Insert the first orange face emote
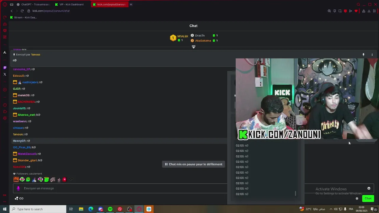379x213 pixels. coord(16,180)
